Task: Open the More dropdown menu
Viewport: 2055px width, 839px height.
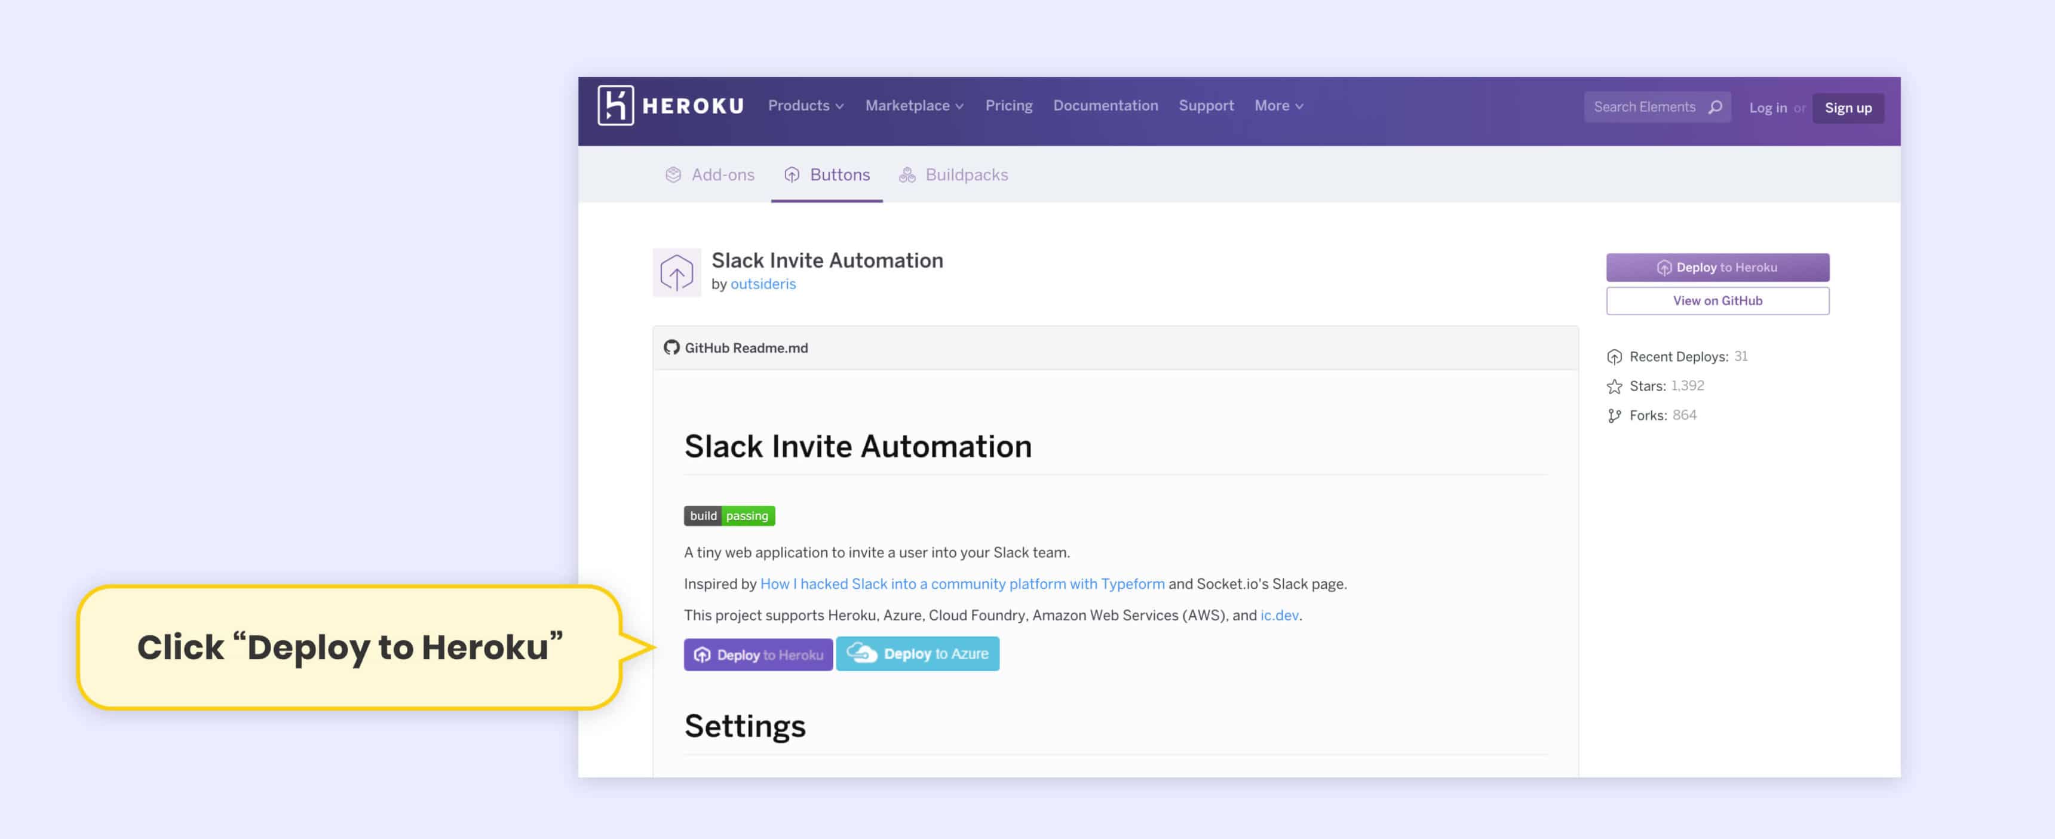Action: (1278, 105)
